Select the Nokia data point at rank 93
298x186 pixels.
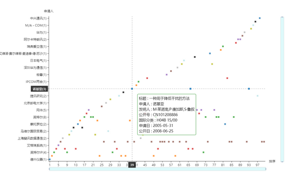[x=249, y=89]
